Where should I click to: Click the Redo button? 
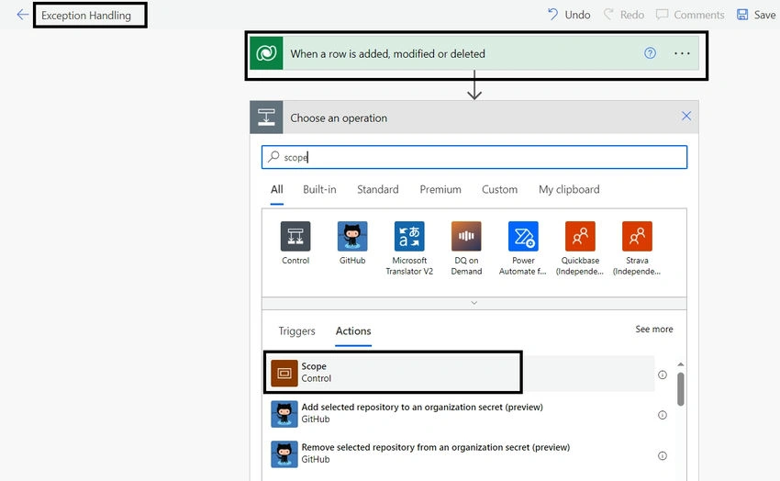(x=624, y=15)
